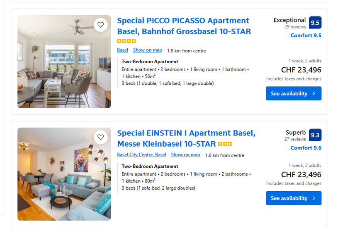Click Basel City Centre, Basel link
362x233 pixels.
click(141, 155)
